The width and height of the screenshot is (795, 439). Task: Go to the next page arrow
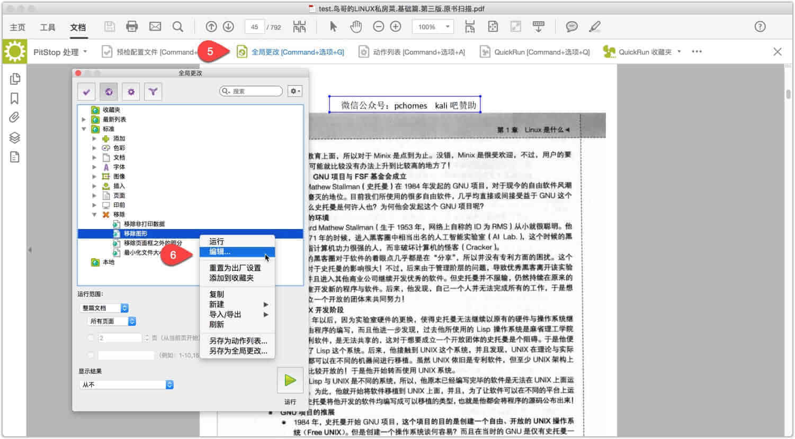pos(228,26)
